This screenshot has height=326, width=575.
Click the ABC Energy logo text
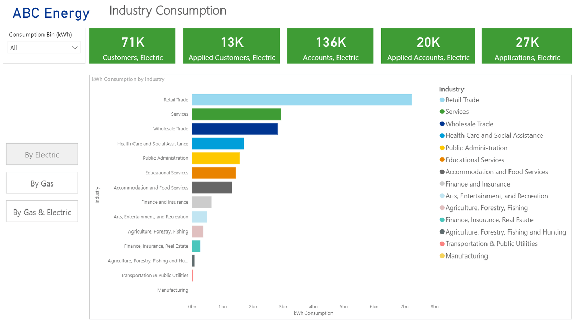(51, 13)
